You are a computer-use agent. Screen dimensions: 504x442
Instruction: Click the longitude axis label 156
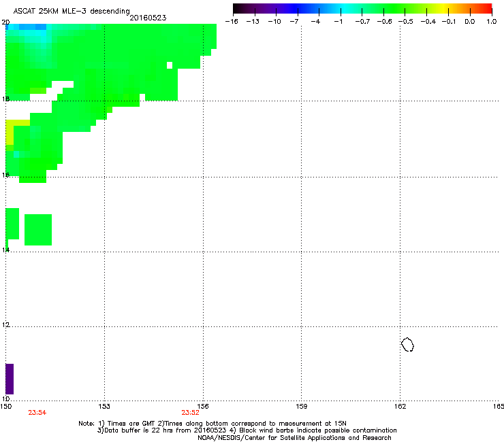click(x=203, y=407)
